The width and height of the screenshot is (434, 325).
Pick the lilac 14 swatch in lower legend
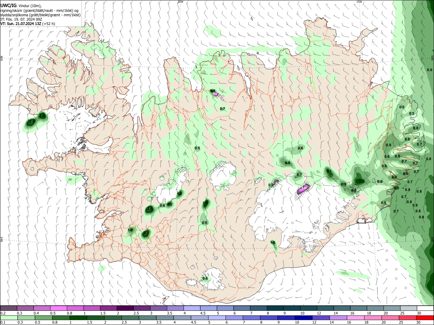pos(338,318)
